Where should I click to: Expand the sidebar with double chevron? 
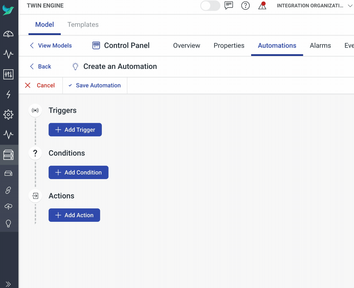coord(8,284)
